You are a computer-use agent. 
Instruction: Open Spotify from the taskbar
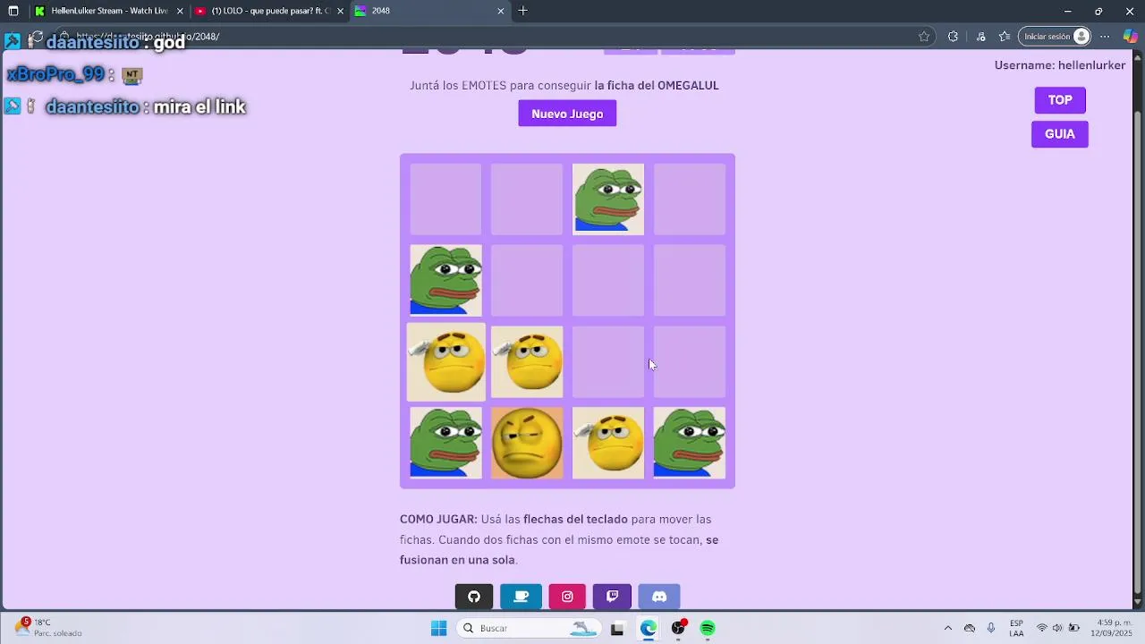tap(708, 628)
